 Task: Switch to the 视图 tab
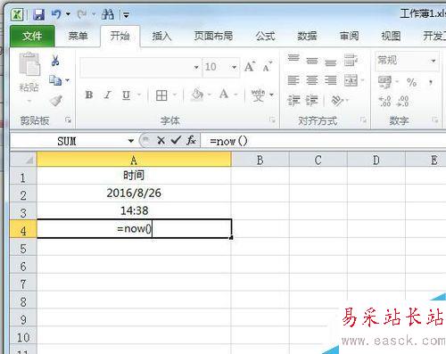(391, 36)
